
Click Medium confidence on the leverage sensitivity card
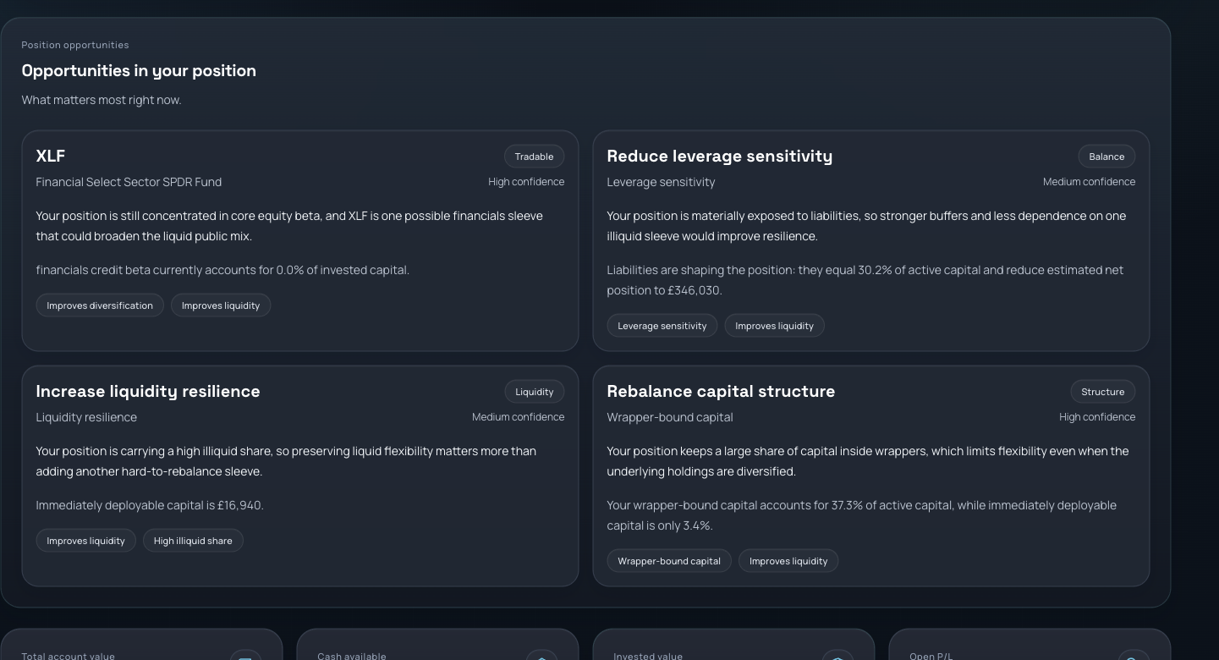(1090, 182)
